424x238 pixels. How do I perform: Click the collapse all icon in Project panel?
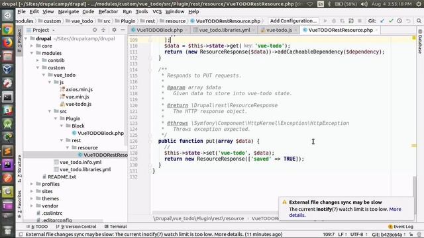click(103, 30)
